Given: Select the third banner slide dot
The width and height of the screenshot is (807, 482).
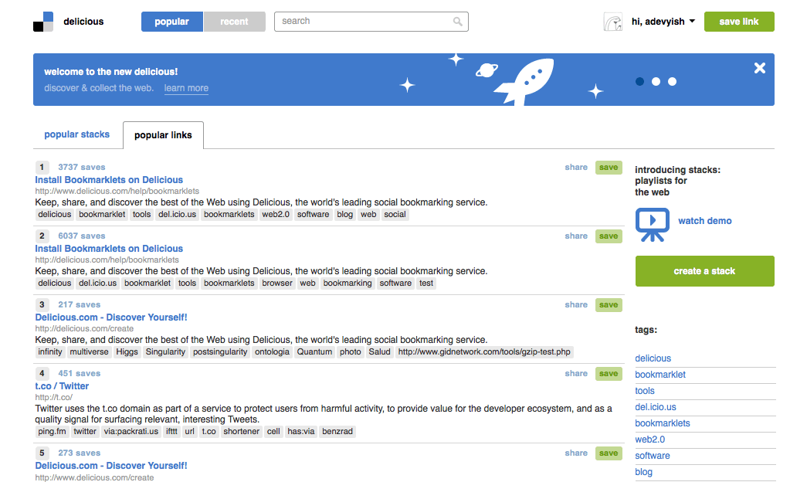Looking at the screenshot, I should [x=672, y=81].
